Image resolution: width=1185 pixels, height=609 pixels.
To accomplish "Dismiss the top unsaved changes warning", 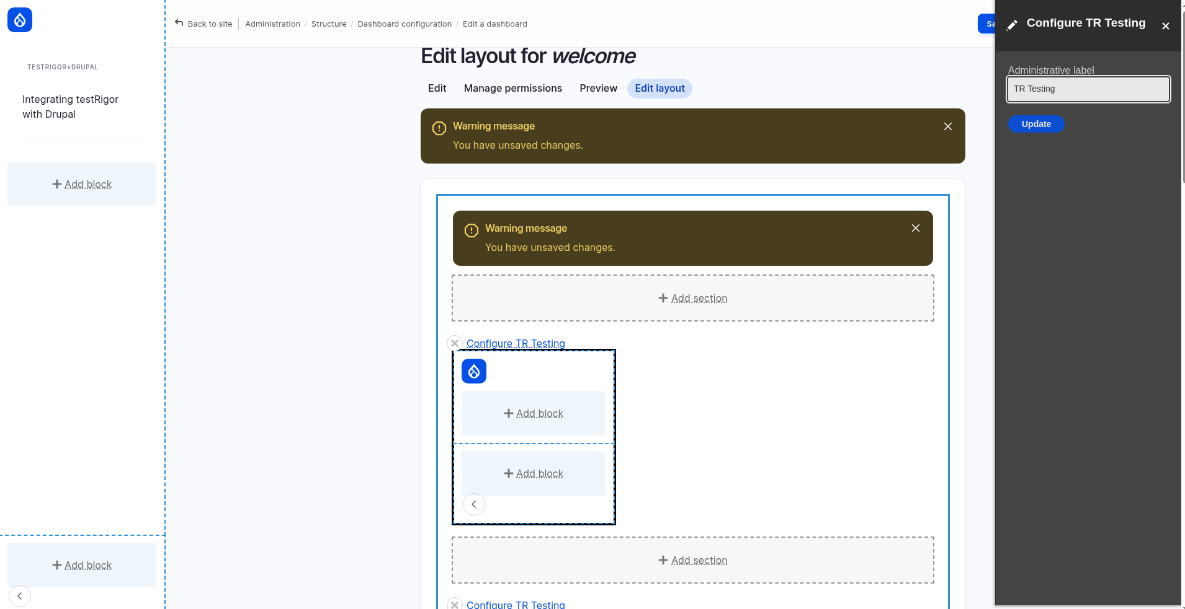I will point(947,126).
